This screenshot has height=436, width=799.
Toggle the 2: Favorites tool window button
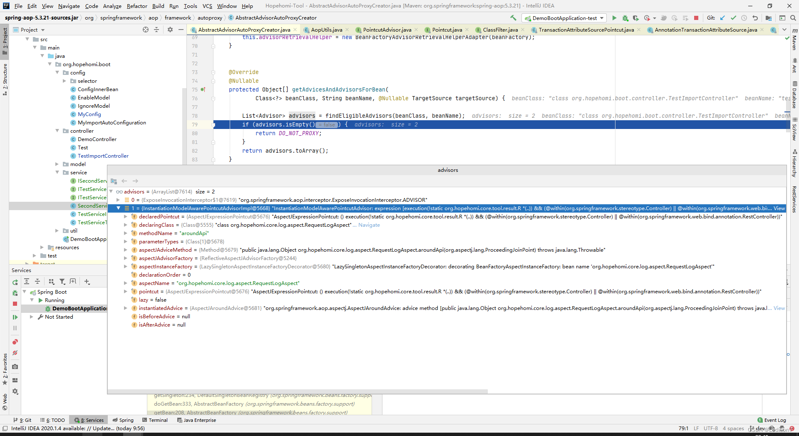coord(5,369)
